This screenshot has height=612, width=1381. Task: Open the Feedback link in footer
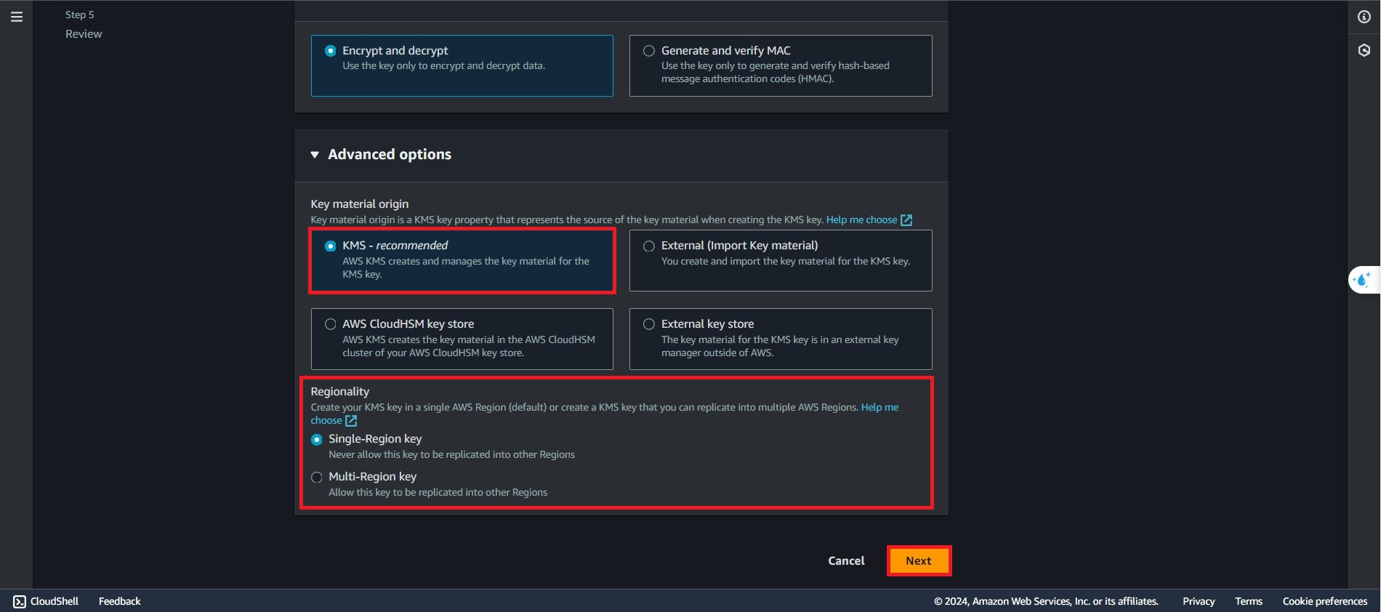120,601
